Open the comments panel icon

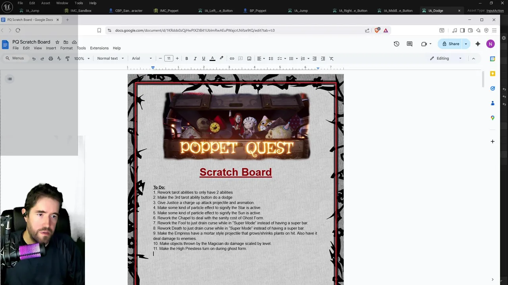pos(410,44)
